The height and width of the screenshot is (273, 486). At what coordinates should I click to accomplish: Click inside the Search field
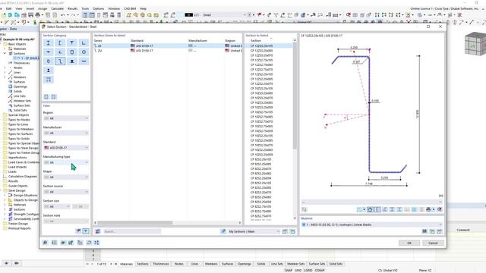tap(131, 231)
